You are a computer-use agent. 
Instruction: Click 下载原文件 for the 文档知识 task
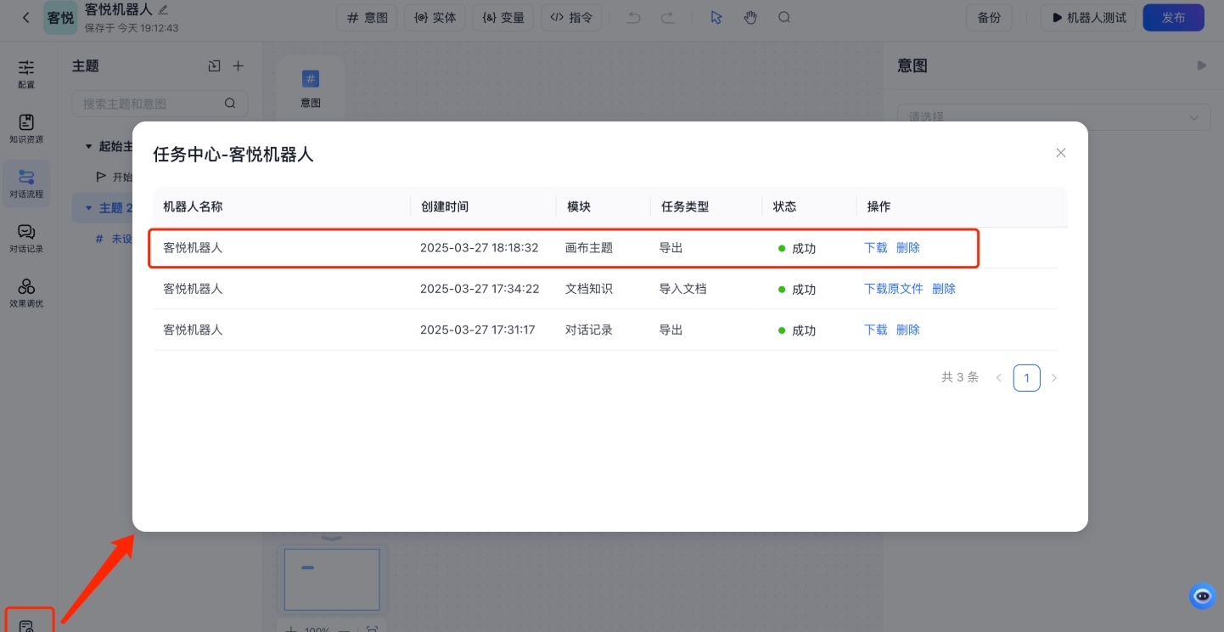click(893, 289)
